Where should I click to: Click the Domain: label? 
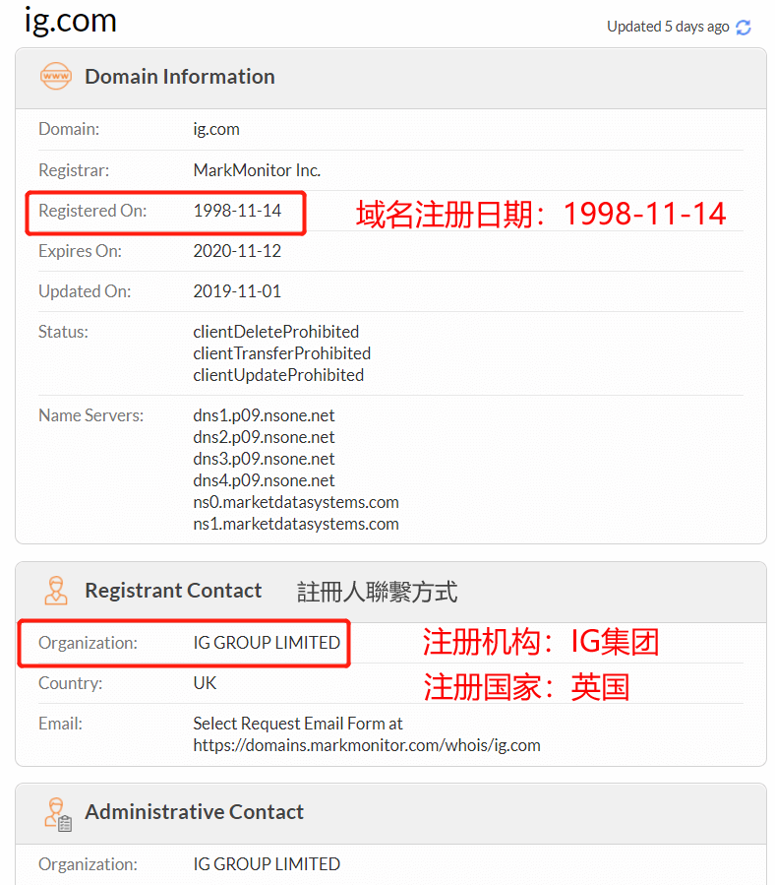(x=69, y=129)
